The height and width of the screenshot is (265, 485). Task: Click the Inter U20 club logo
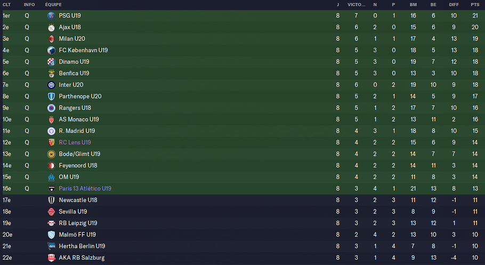point(51,85)
